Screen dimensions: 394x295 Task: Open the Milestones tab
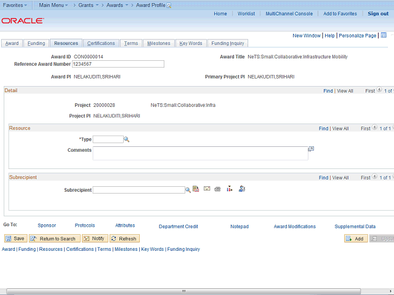159,44
